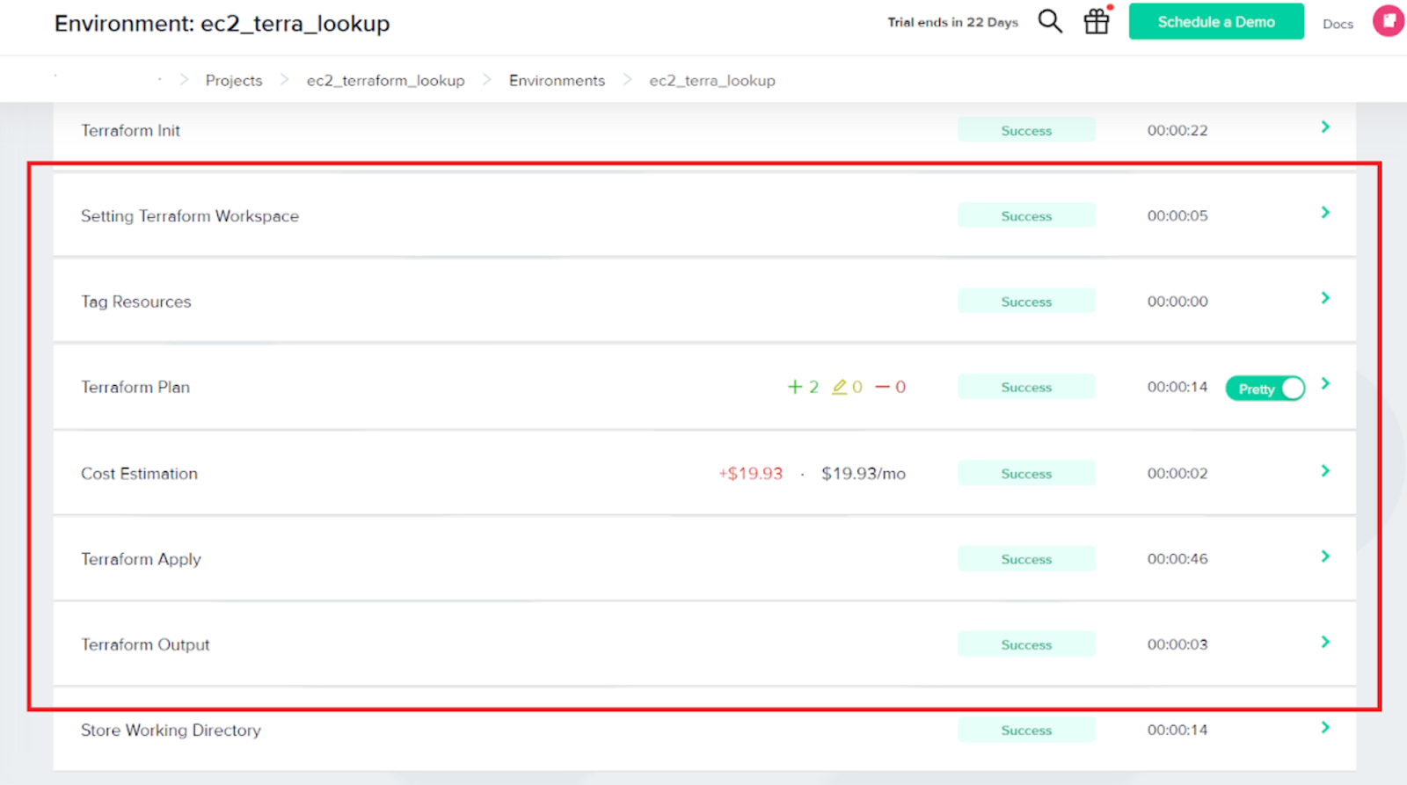Click the Cost Estimation label
The height and width of the screenshot is (785, 1407).
click(x=139, y=473)
